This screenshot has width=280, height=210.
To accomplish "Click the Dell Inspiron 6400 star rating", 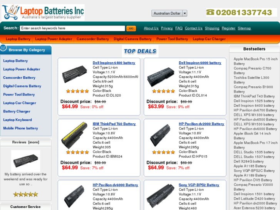I will [x=77, y=91].
